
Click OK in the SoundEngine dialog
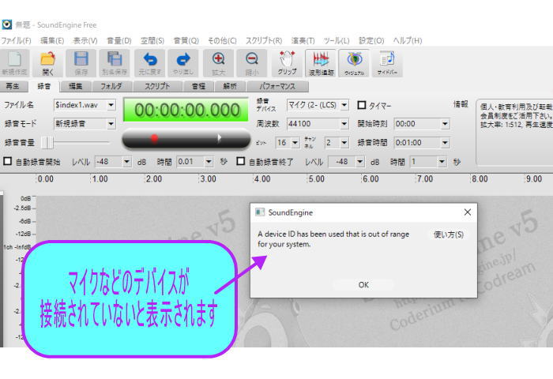[363, 285]
